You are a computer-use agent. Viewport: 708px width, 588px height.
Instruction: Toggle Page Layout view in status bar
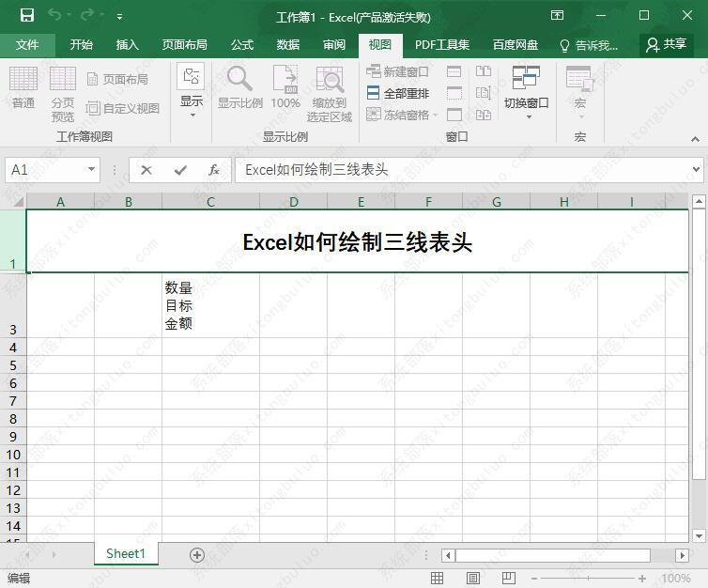[x=473, y=579]
